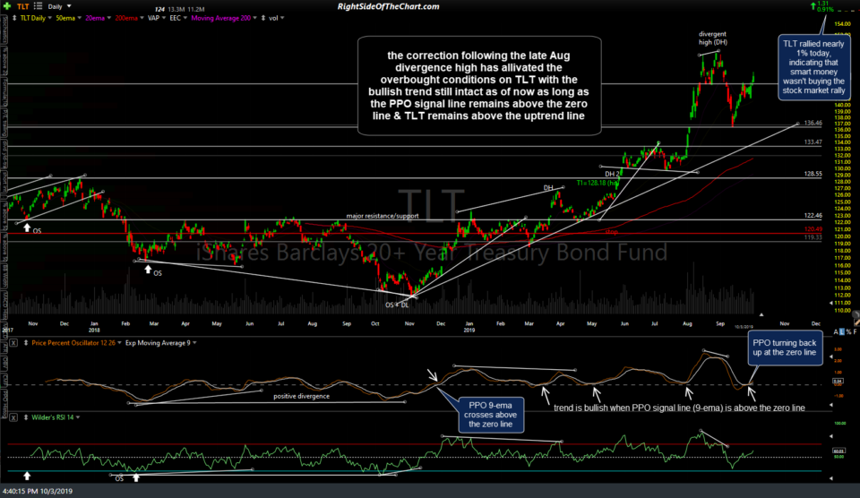Click the RSI current value box

coord(838,451)
